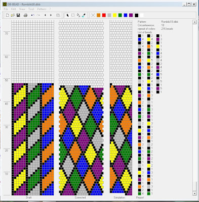Viewport: 199px width, 202px height.
Task: Pick the purple bead color
Action: point(131,15)
